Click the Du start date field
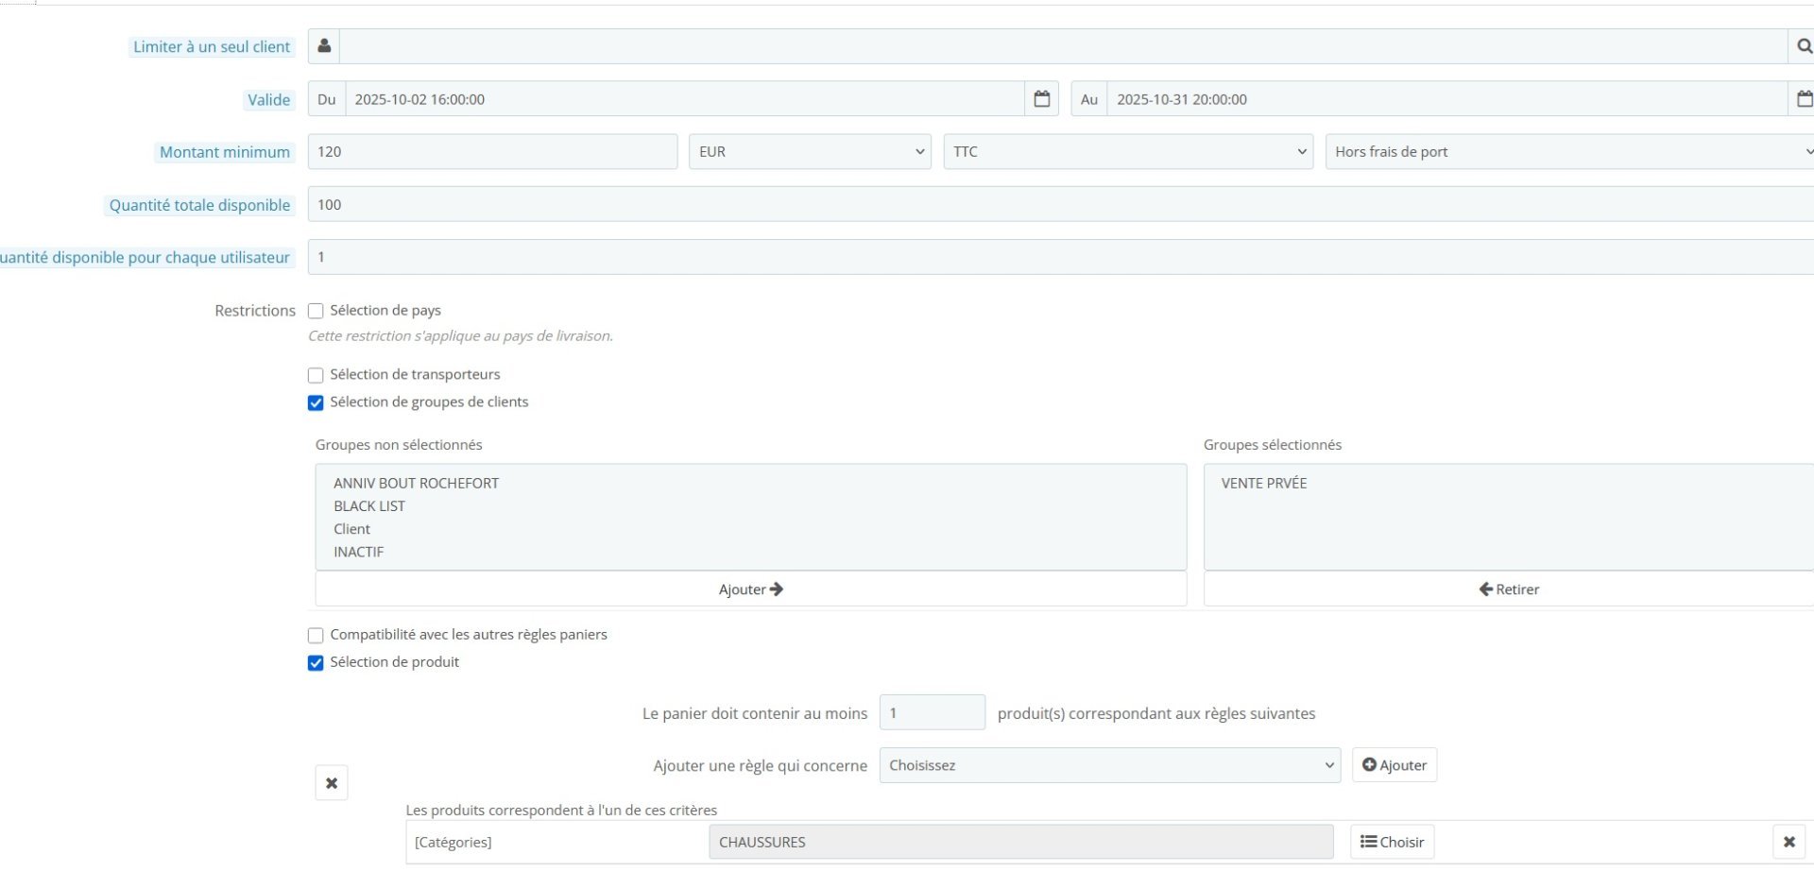The height and width of the screenshot is (871, 1814). (x=685, y=99)
